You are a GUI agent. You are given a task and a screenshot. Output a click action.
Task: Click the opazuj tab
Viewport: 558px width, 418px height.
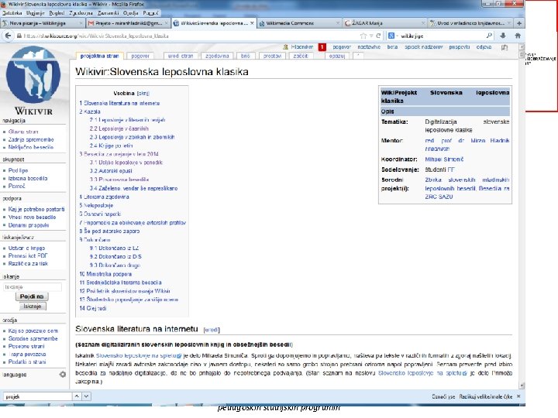coord(337,56)
